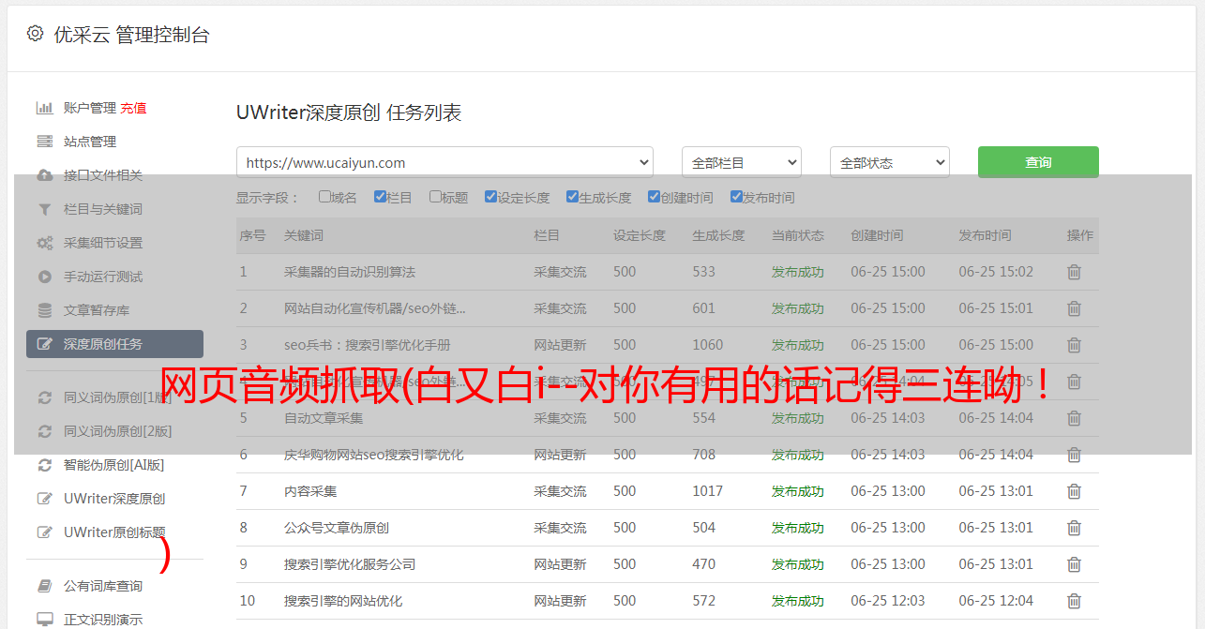This screenshot has width=1205, height=629.
Task: Click keyword 搜索引擎优化服务公司
Action: 350,564
